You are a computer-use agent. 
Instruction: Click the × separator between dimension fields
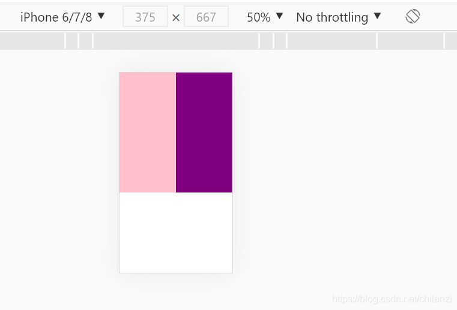[176, 18]
